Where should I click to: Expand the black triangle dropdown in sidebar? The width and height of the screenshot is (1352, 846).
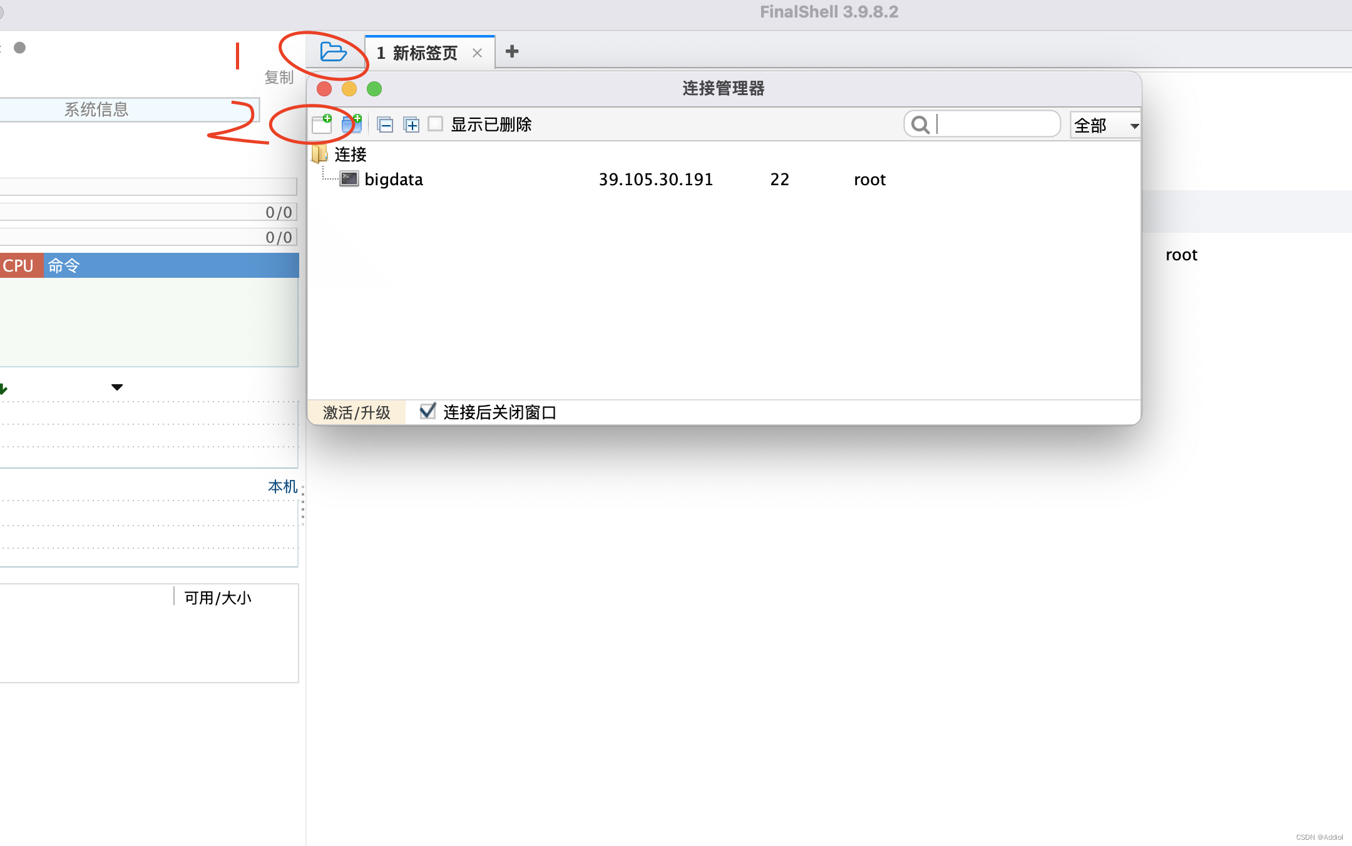click(117, 387)
